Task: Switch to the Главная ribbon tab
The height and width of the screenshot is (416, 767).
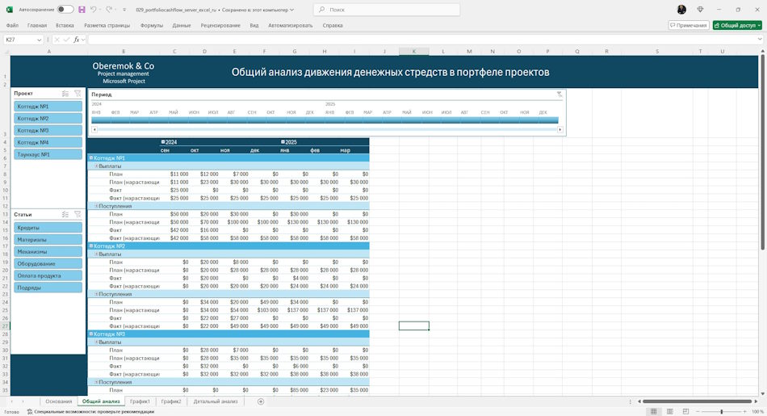Action: click(x=37, y=26)
